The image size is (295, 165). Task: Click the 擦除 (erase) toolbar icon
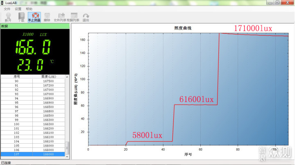[47, 17]
